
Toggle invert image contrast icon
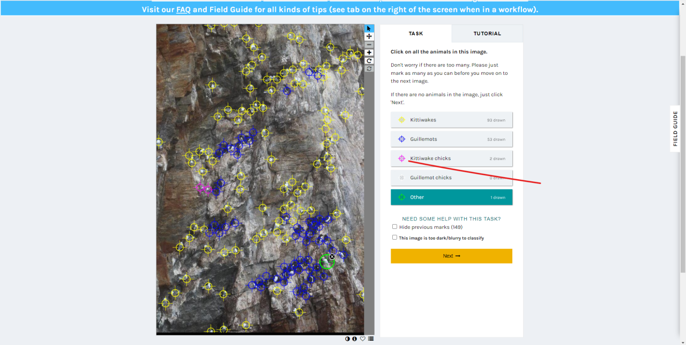click(x=347, y=339)
